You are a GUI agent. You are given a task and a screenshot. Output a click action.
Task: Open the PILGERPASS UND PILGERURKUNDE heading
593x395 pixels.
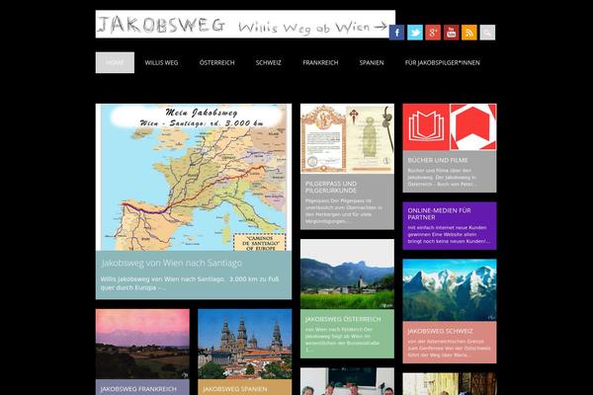pyautogui.click(x=331, y=187)
